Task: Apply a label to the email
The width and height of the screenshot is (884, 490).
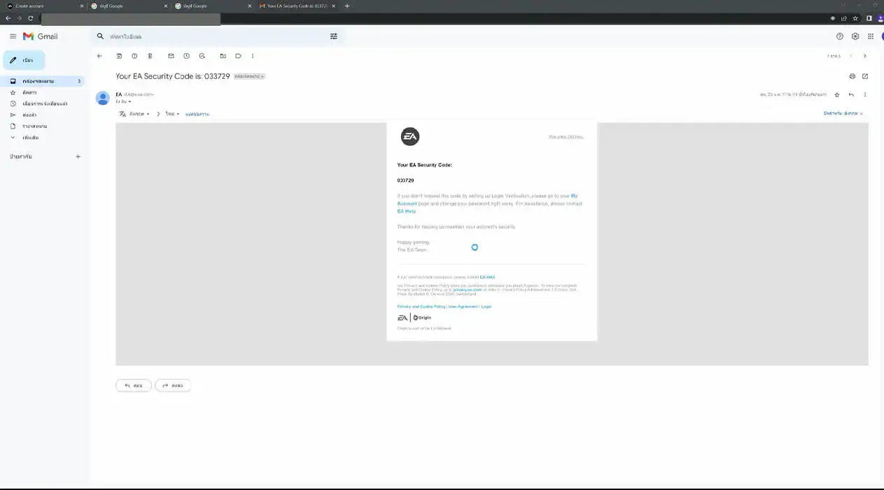Action: click(x=238, y=56)
